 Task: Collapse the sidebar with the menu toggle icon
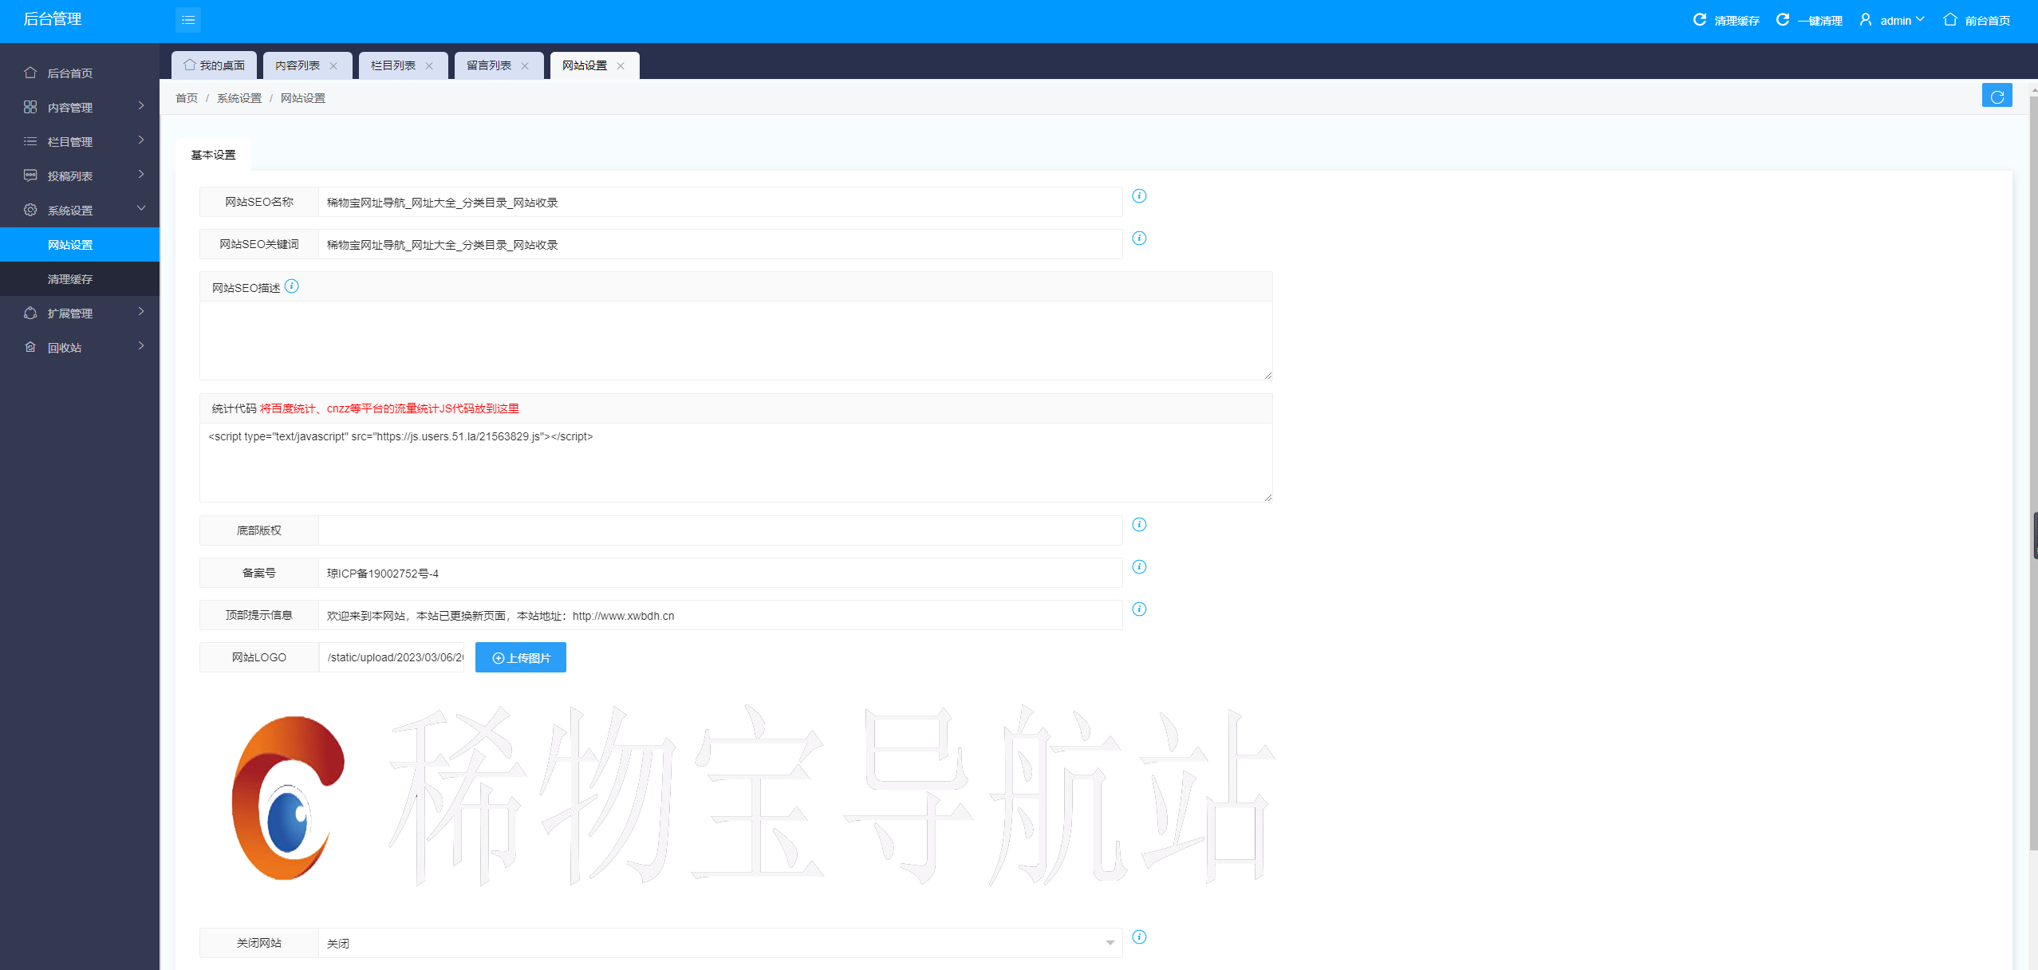[x=188, y=20]
